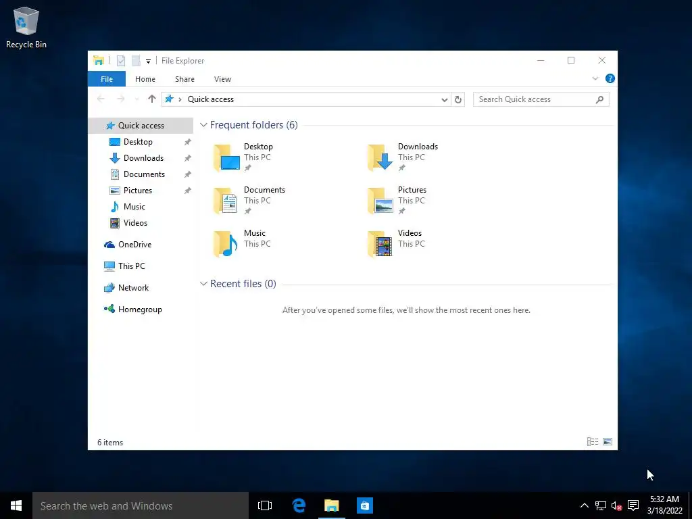
Task: Open address bar history dropdown
Action: [445, 100]
